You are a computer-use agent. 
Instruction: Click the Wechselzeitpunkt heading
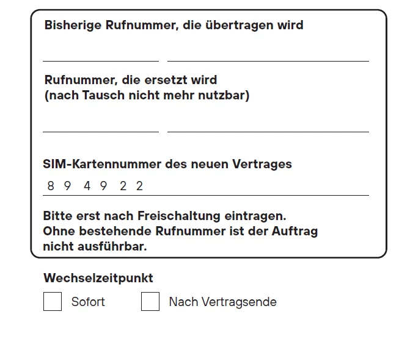click(x=98, y=278)
